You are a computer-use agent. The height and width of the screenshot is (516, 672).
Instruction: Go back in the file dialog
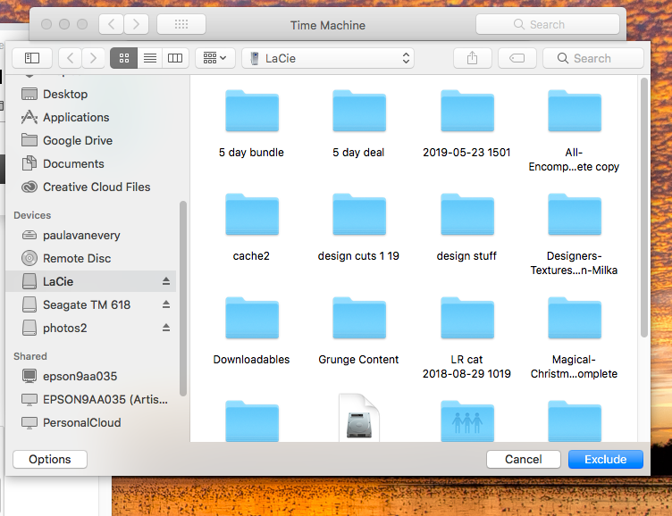coord(71,58)
